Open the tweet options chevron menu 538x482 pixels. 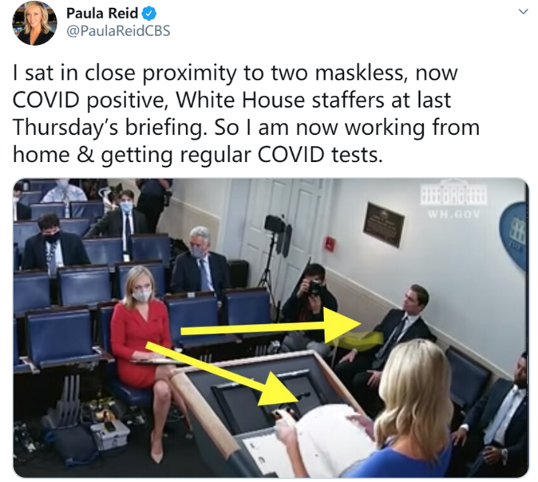pos(523,12)
